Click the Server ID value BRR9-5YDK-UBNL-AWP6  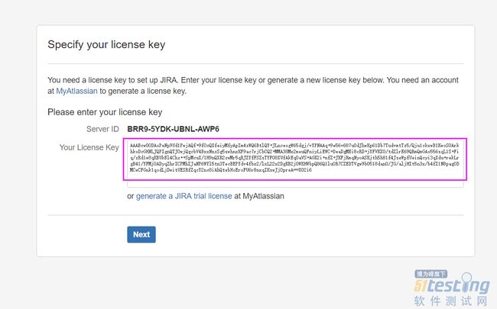(x=173, y=129)
